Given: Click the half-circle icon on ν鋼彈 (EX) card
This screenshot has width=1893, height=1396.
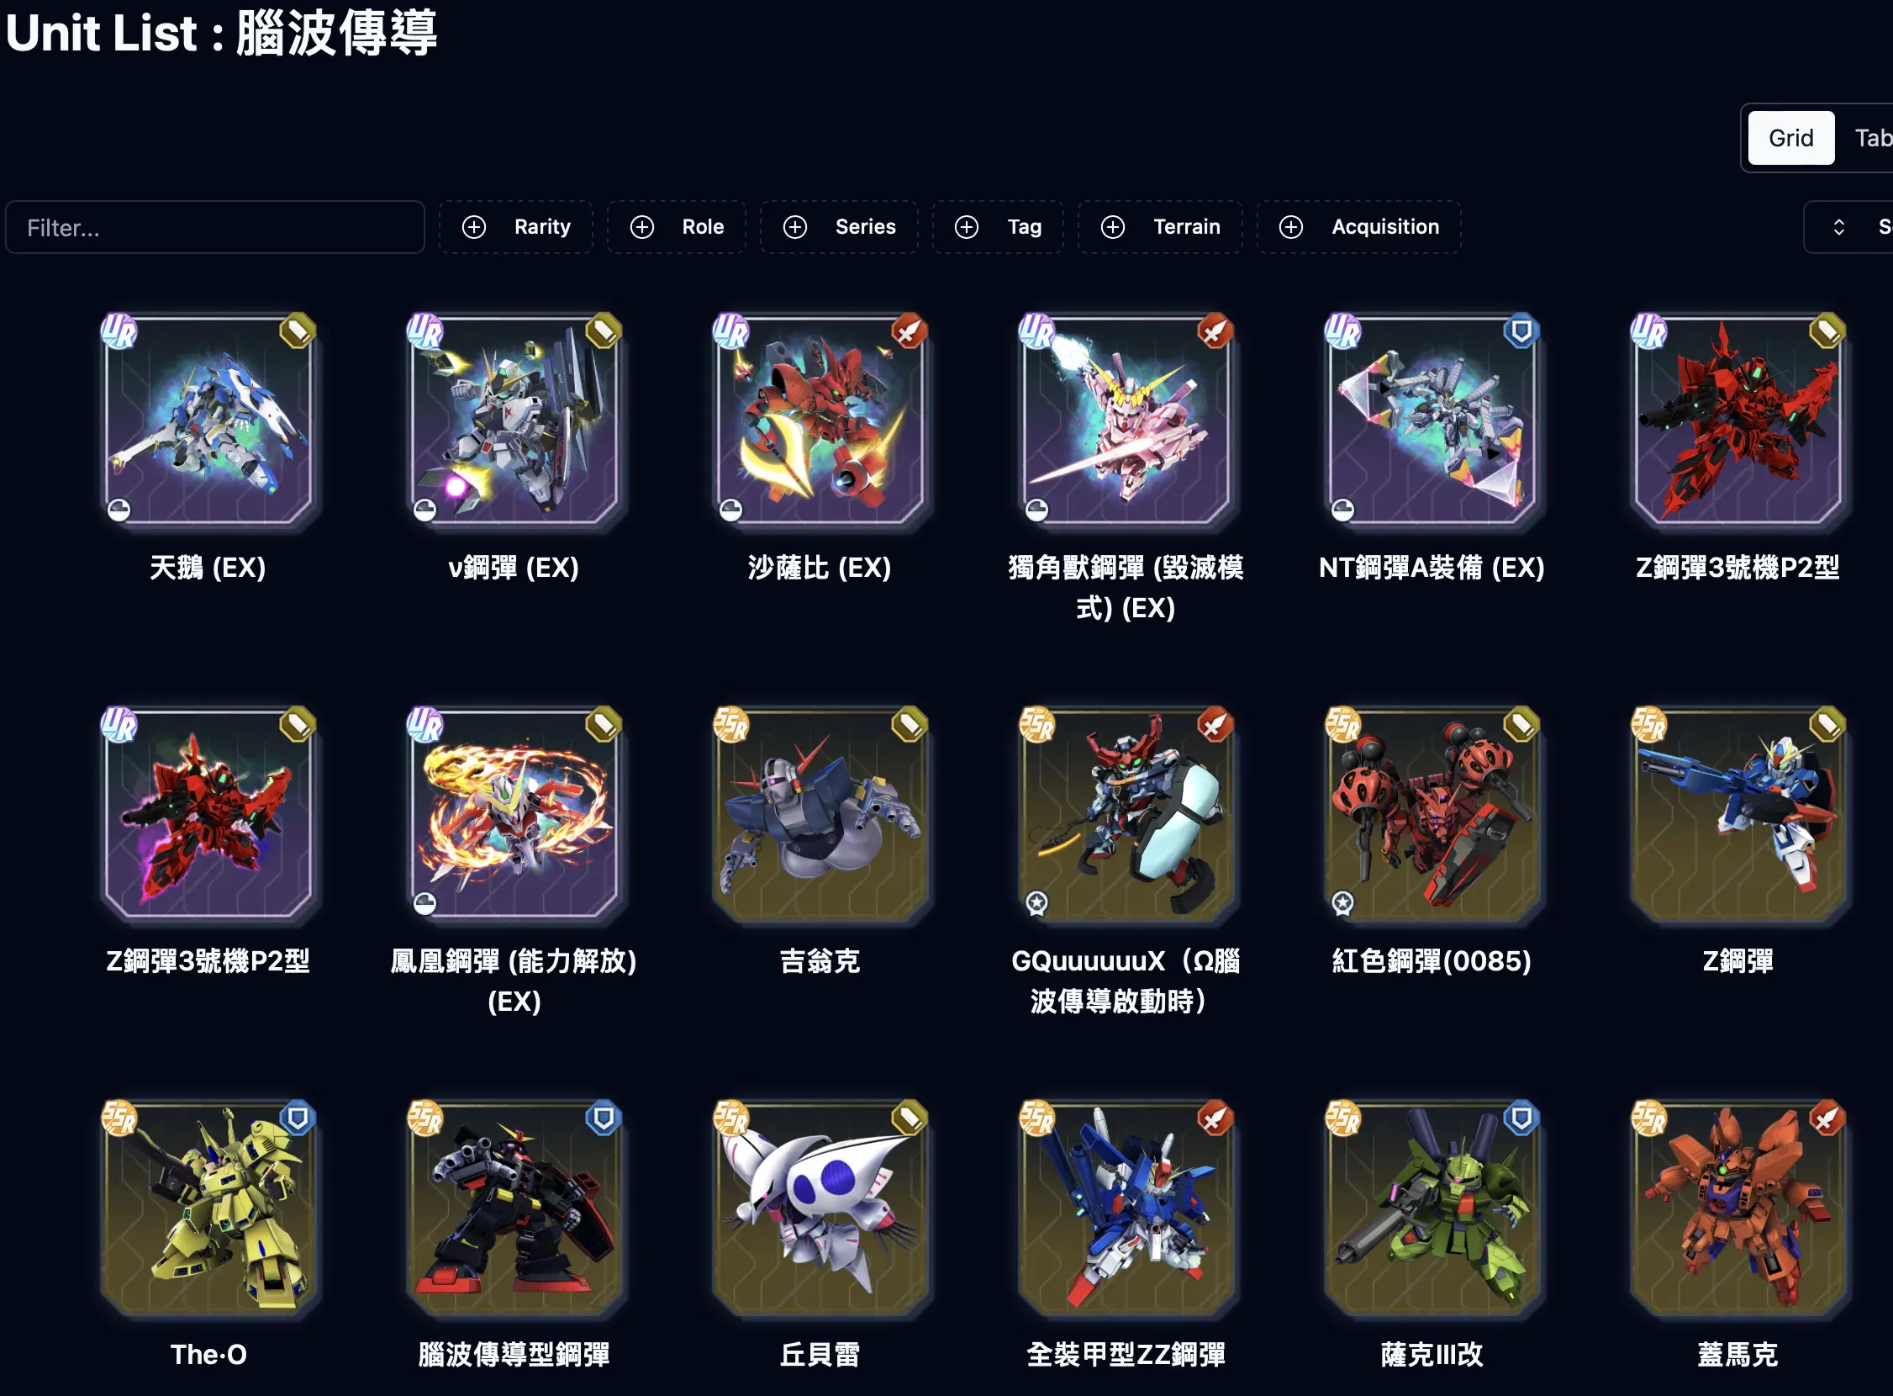Looking at the screenshot, I should click(x=424, y=510).
